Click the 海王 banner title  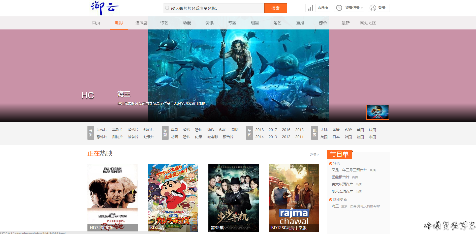click(x=124, y=94)
